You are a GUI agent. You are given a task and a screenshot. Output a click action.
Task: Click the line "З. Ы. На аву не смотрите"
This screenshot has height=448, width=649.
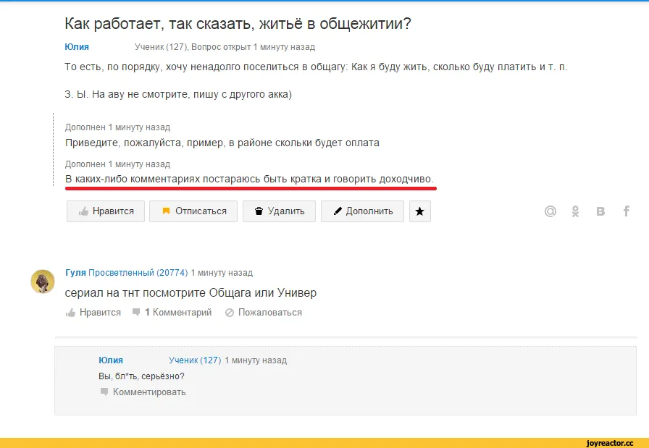[x=178, y=94]
